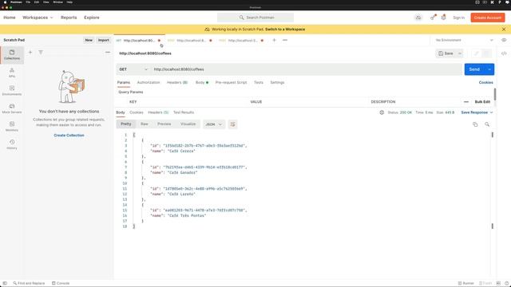Switch to the Pre-request Script tab

click(231, 83)
